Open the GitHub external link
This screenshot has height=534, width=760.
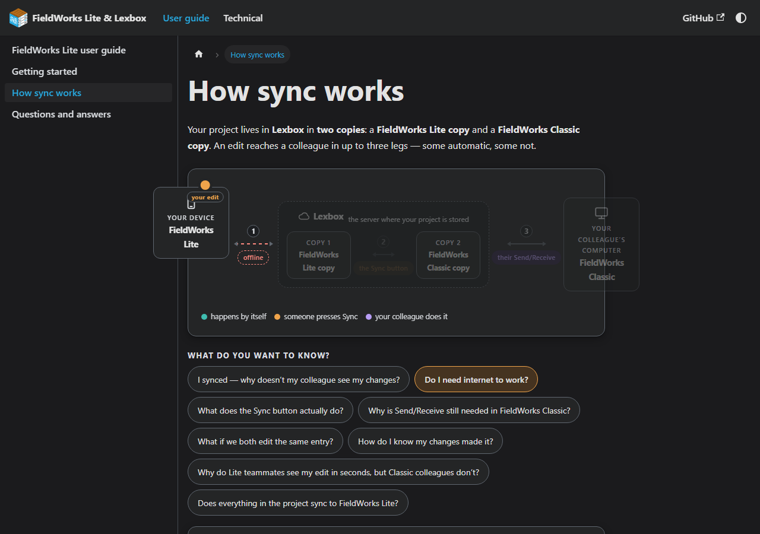(x=704, y=18)
